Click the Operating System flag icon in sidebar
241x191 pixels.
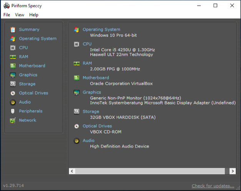pos(13,39)
